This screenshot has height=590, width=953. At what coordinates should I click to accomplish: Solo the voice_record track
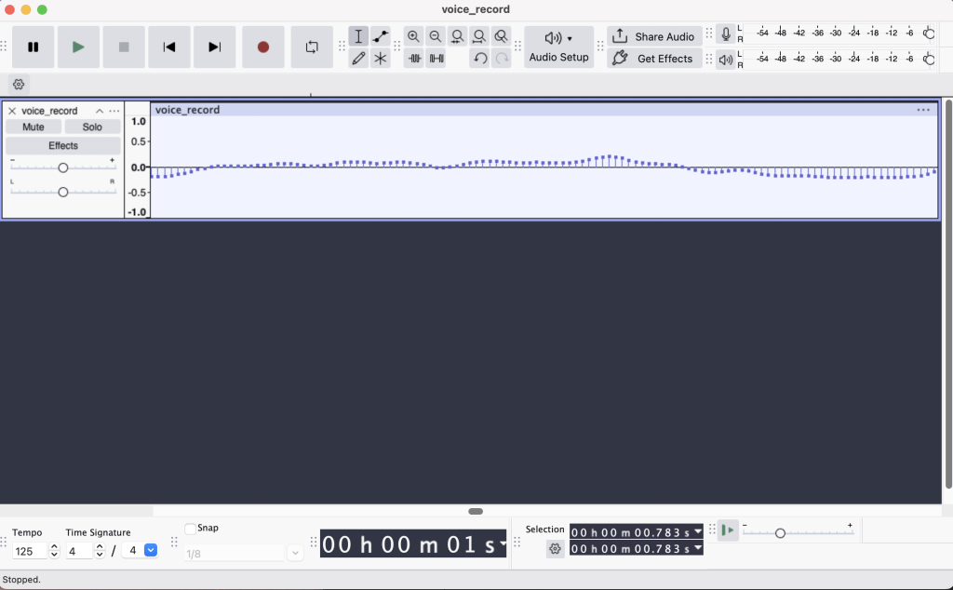tap(92, 127)
